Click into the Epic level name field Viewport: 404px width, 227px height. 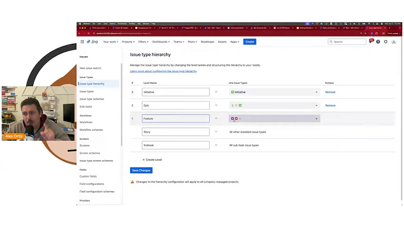pyautogui.click(x=176, y=105)
